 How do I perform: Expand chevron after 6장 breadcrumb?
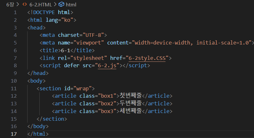pos(18,4)
